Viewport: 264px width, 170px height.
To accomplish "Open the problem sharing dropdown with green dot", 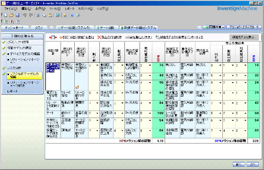I will point(214,27).
